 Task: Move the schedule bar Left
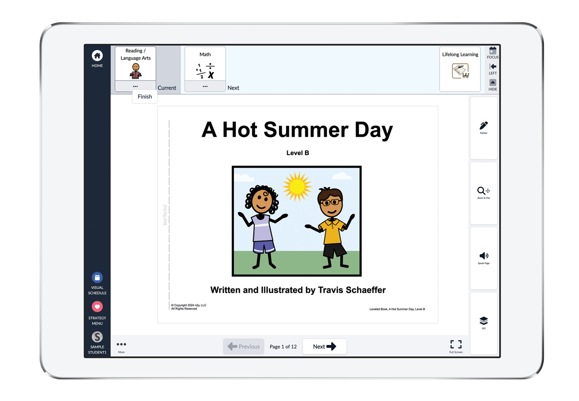click(x=493, y=69)
